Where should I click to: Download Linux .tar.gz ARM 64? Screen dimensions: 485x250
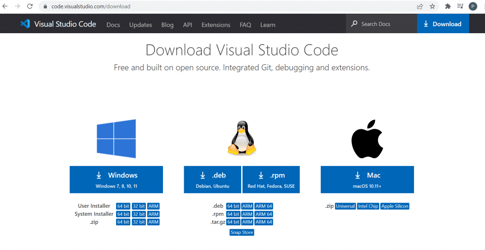click(264, 222)
